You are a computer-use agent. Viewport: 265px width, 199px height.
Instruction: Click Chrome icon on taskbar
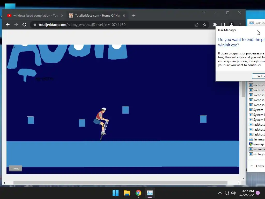click(138, 193)
